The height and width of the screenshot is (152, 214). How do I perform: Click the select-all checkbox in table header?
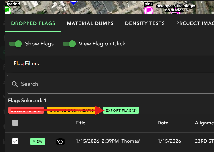pos(15,123)
